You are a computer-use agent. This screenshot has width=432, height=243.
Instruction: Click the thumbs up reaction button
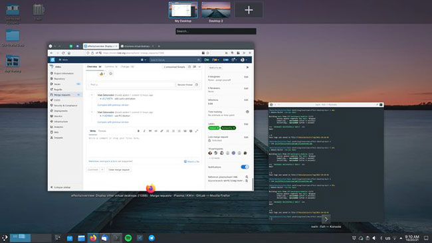coord(102,74)
